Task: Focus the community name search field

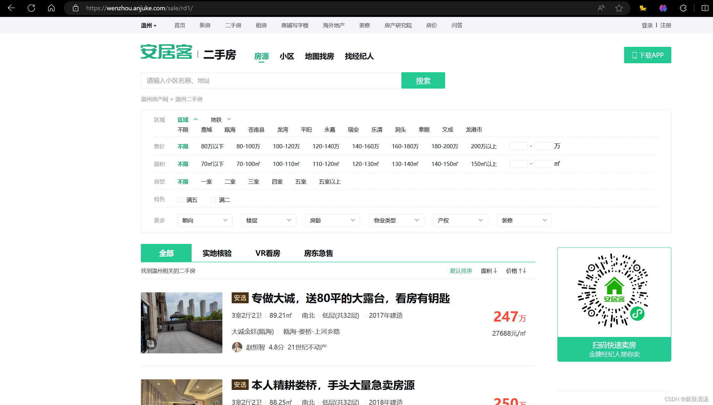Action: coord(271,81)
